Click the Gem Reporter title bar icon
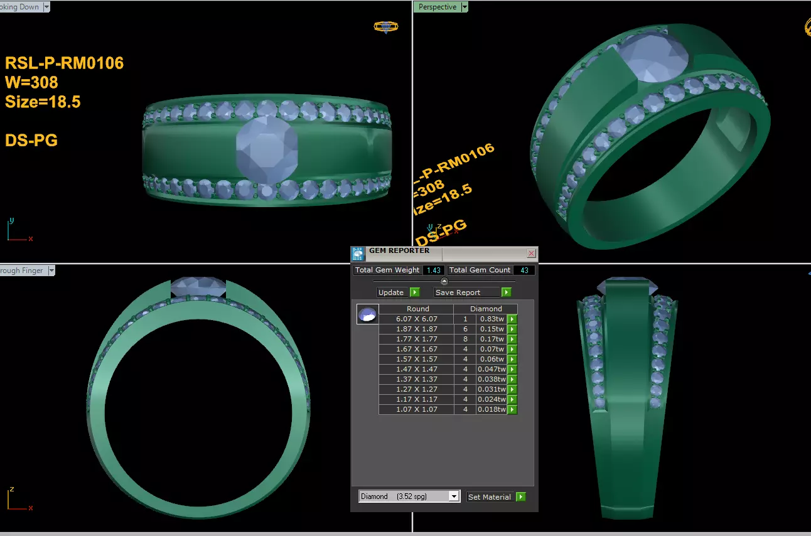The height and width of the screenshot is (536, 811). (x=358, y=254)
